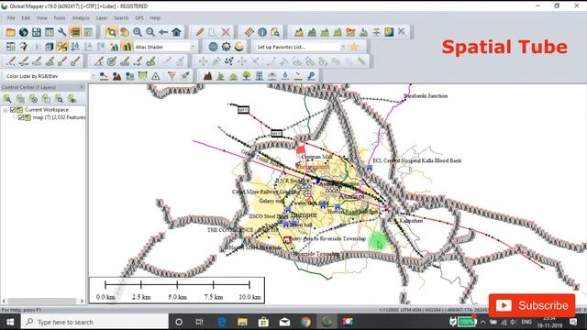Viewport: 587px width, 330px height.
Task: Click the Zoom Out magnifier icon
Action: coord(150,32)
